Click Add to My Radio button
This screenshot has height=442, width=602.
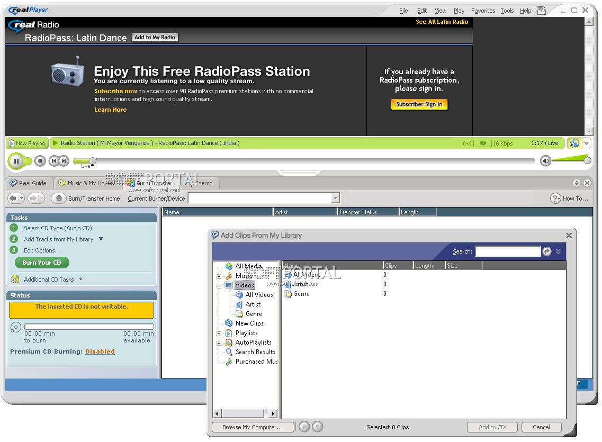point(155,37)
